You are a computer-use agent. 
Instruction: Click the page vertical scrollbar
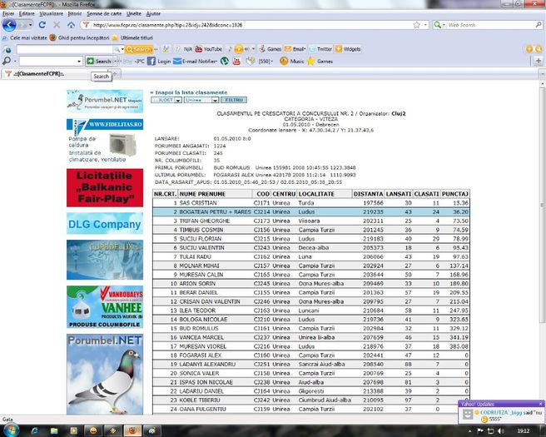pyautogui.click(x=541, y=250)
